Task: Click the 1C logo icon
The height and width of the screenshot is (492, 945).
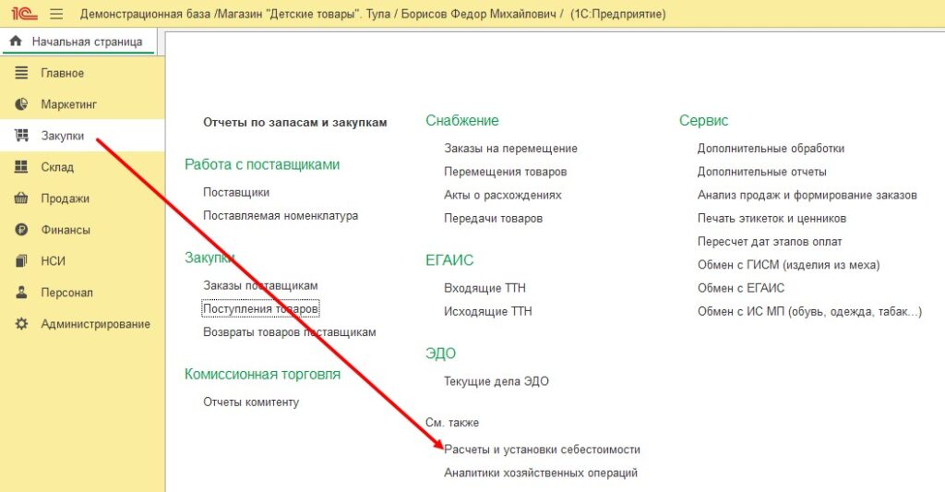Action: click(23, 14)
